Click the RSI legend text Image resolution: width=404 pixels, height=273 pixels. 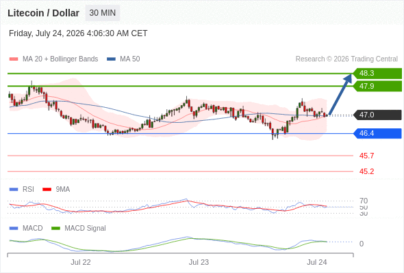[x=28, y=190]
